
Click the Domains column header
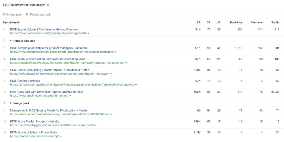pos(257,22)
